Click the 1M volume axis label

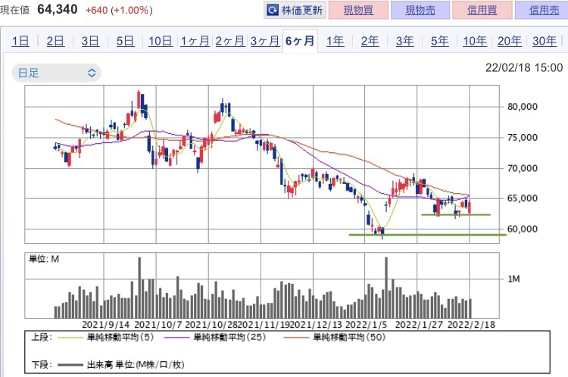pyautogui.click(x=513, y=279)
